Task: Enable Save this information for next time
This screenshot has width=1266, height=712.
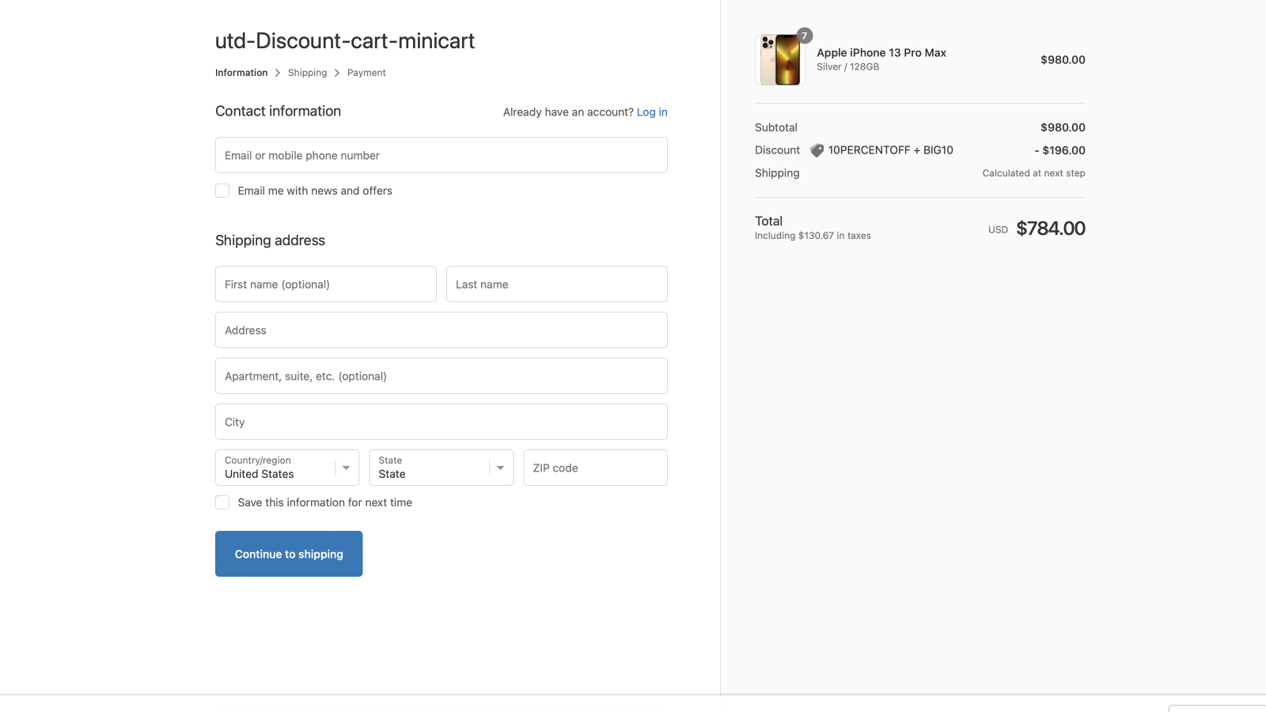Action: tap(222, 502)
